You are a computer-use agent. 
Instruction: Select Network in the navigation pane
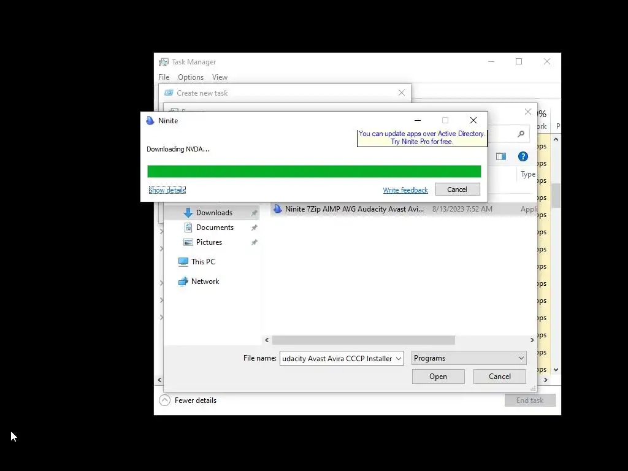[205, 281]
